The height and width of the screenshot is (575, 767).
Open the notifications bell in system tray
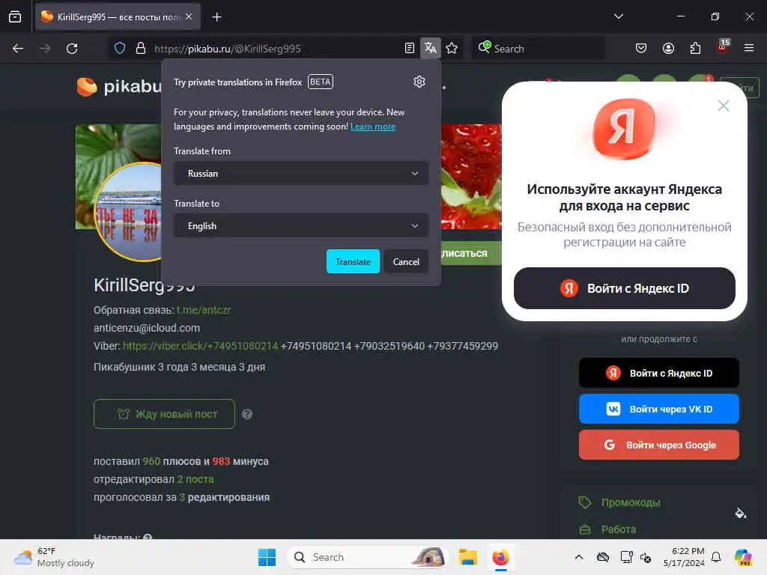click(x=716, y=557)
